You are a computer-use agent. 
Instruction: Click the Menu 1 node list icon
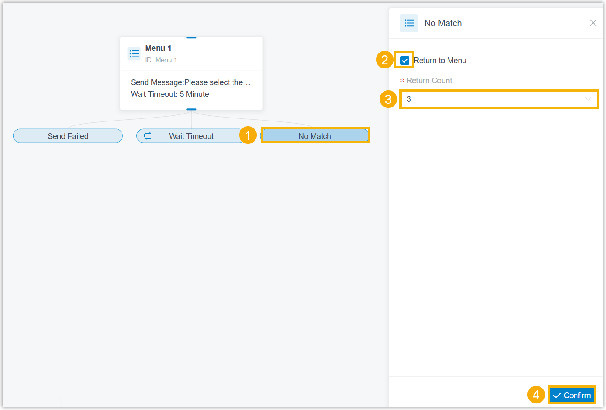coord(134,53)
